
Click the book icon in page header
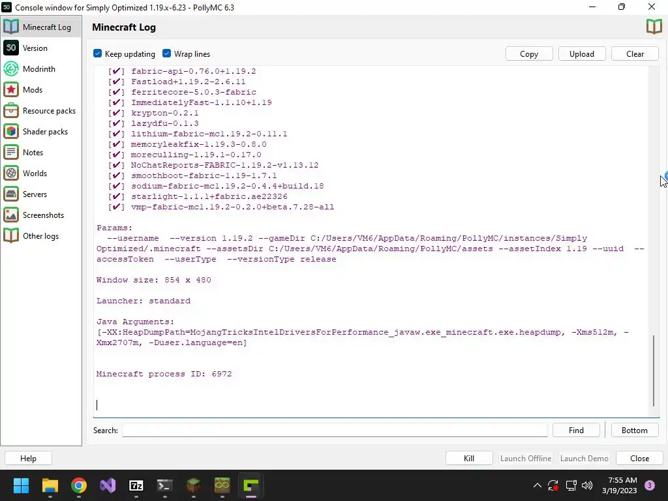click(654, 27)
